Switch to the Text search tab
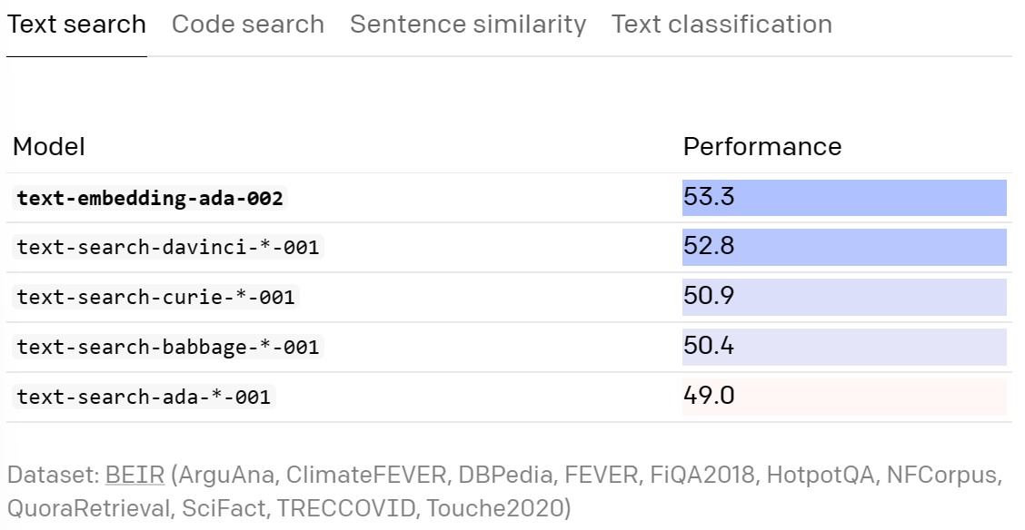This screenshot has width=1025, height=530. pyautogui.click(x=76, y=25)
